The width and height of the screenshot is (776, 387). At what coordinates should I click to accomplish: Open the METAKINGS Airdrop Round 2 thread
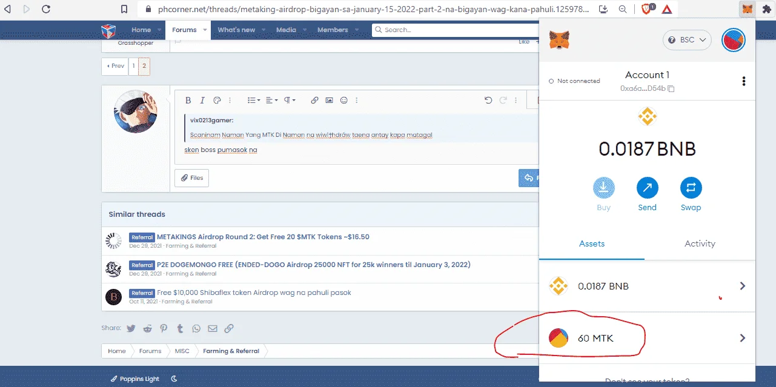pyautogui.click(x=263, y=237)
